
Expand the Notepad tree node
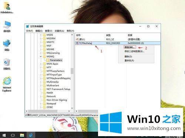pos(41,104)
